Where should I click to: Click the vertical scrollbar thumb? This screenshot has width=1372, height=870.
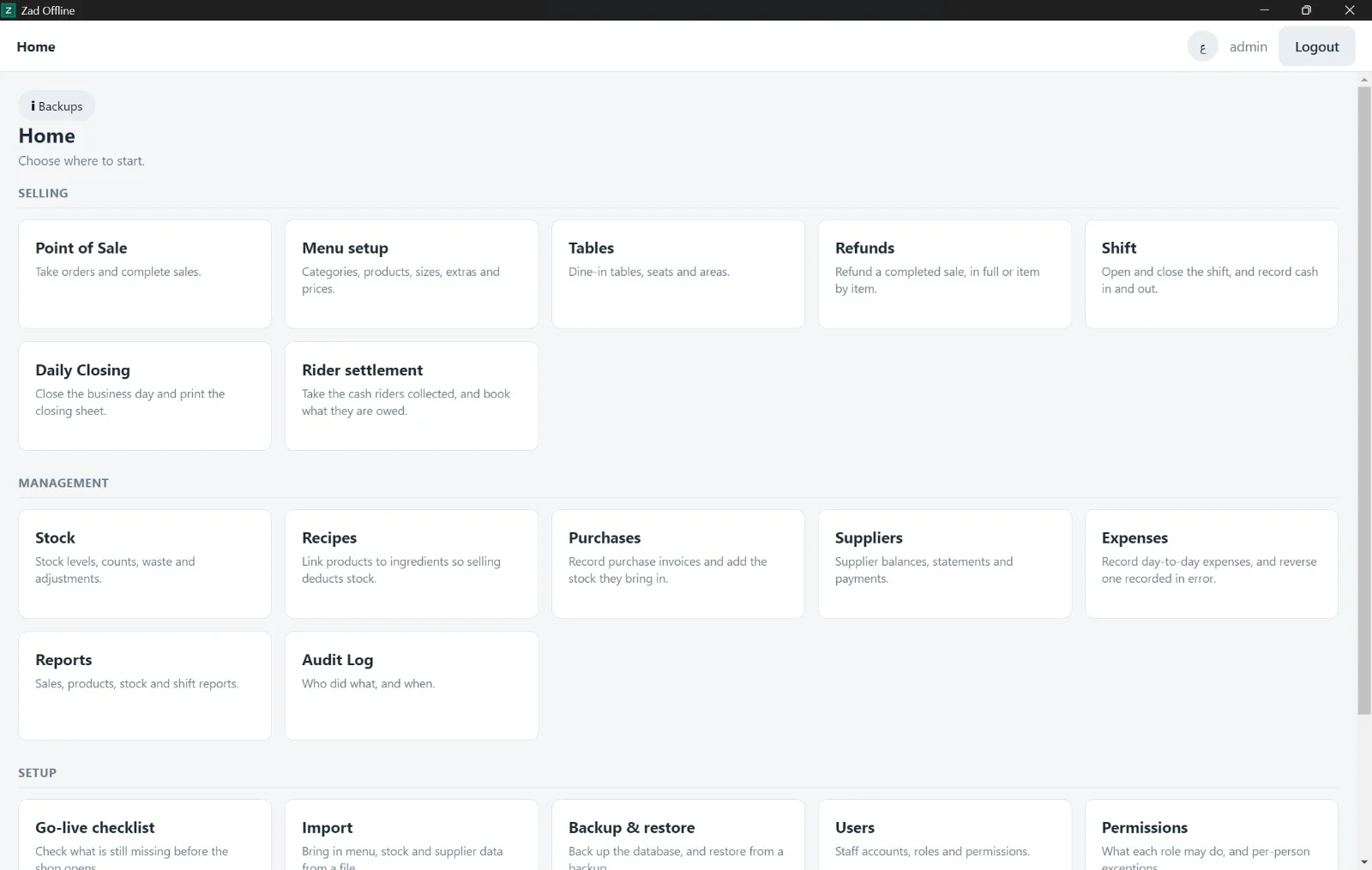tap(1363, 400)
